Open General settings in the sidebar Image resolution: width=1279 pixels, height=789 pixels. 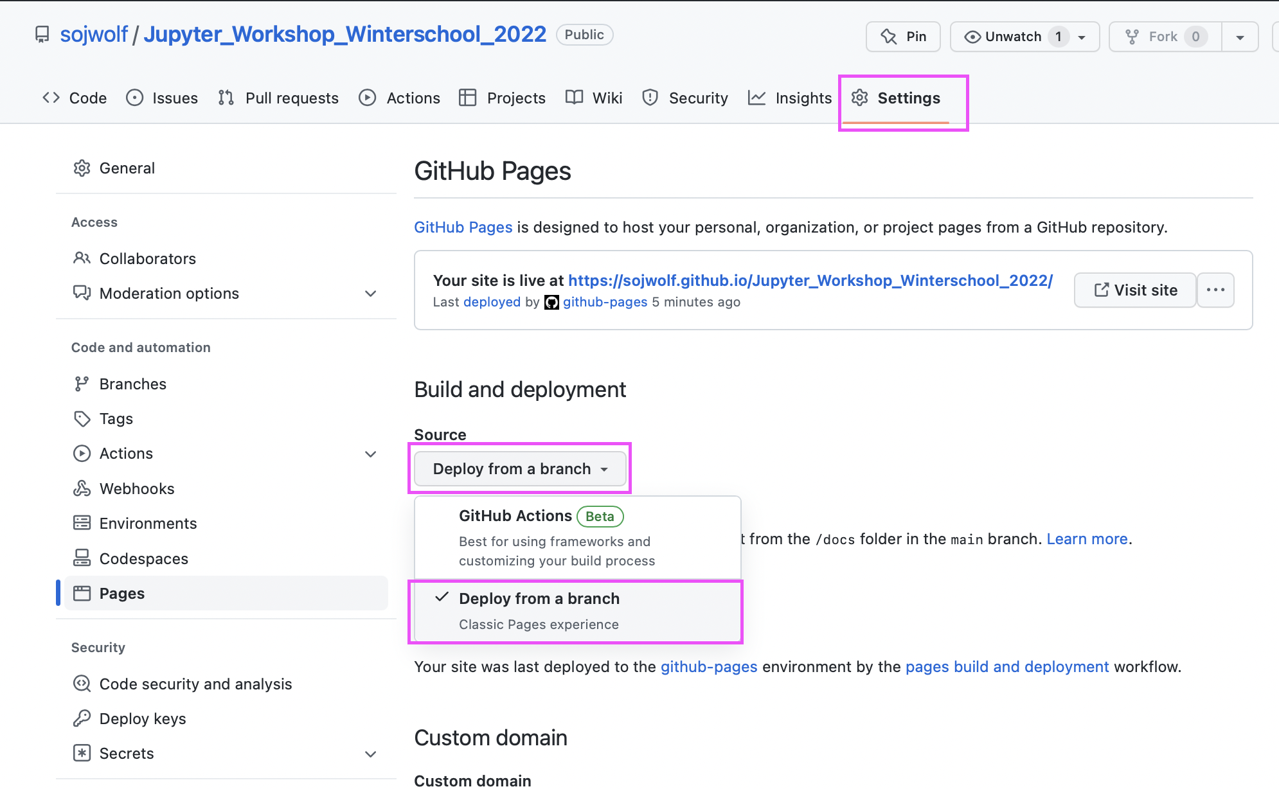(x=226, y=168)
